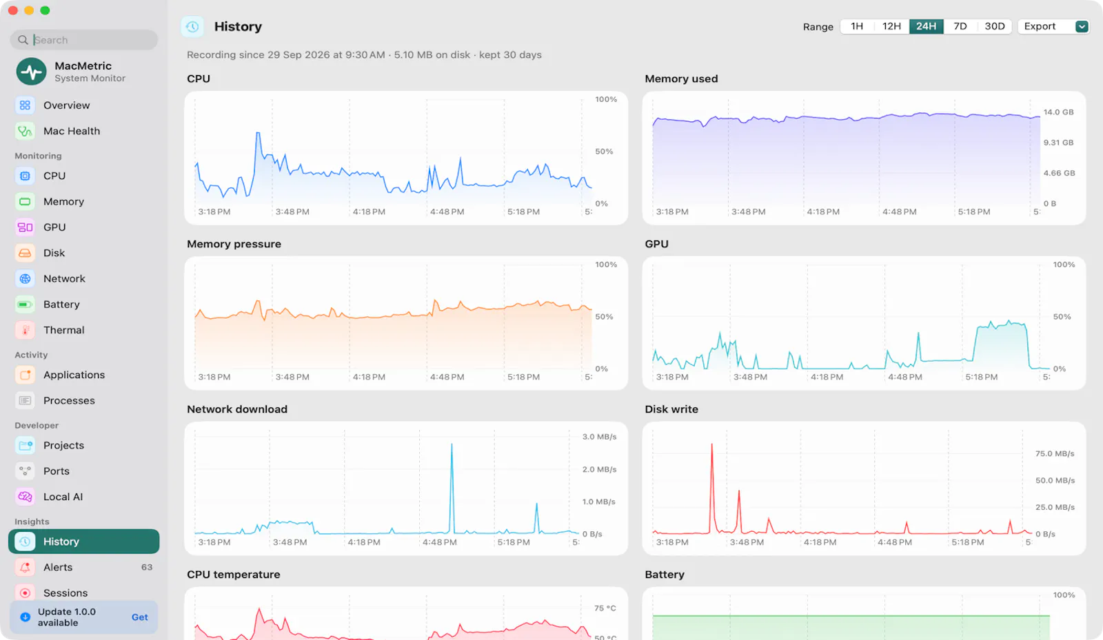This screenshot has width=1103, height=640.
Task: Click the Applications icon
Action: (x=25, y=375)
